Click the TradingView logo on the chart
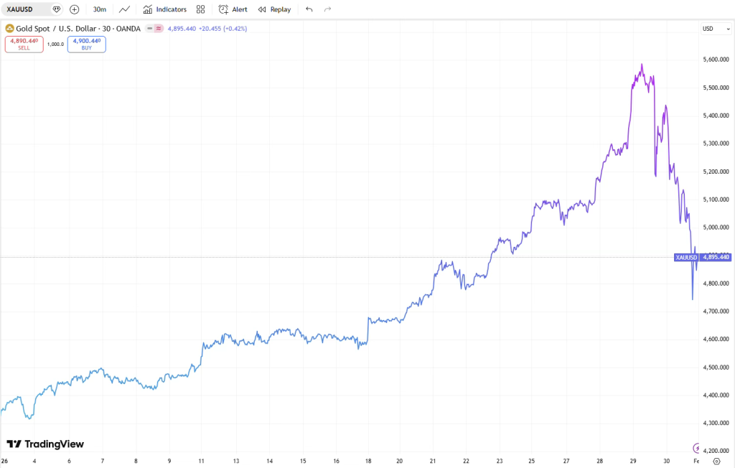Viewport: 735px width, 468px height. click(x=45, y=444)
